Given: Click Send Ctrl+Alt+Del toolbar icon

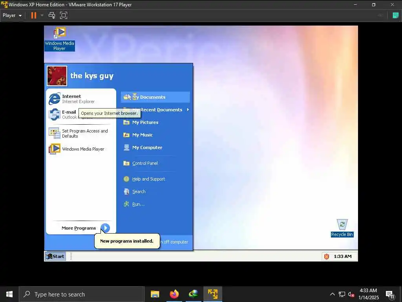Looking at the screenshot, I should pos(52,15).
